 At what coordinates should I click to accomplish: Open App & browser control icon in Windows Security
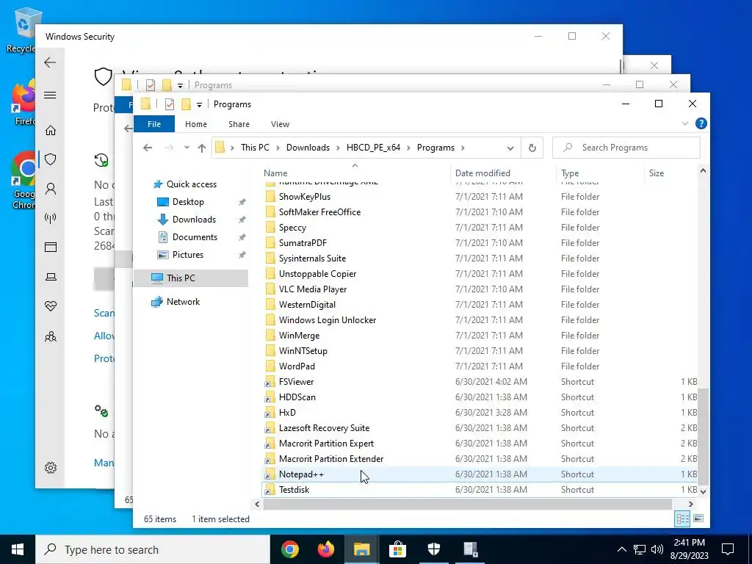(51, 247)
